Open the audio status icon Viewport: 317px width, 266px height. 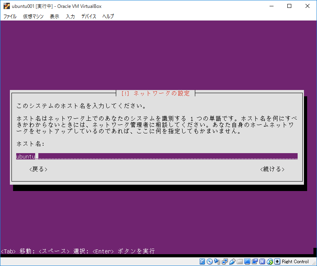point(217,261)
